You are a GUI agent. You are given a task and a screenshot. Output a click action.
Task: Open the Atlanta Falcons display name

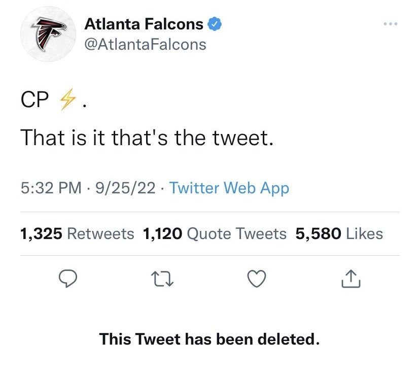144,24
